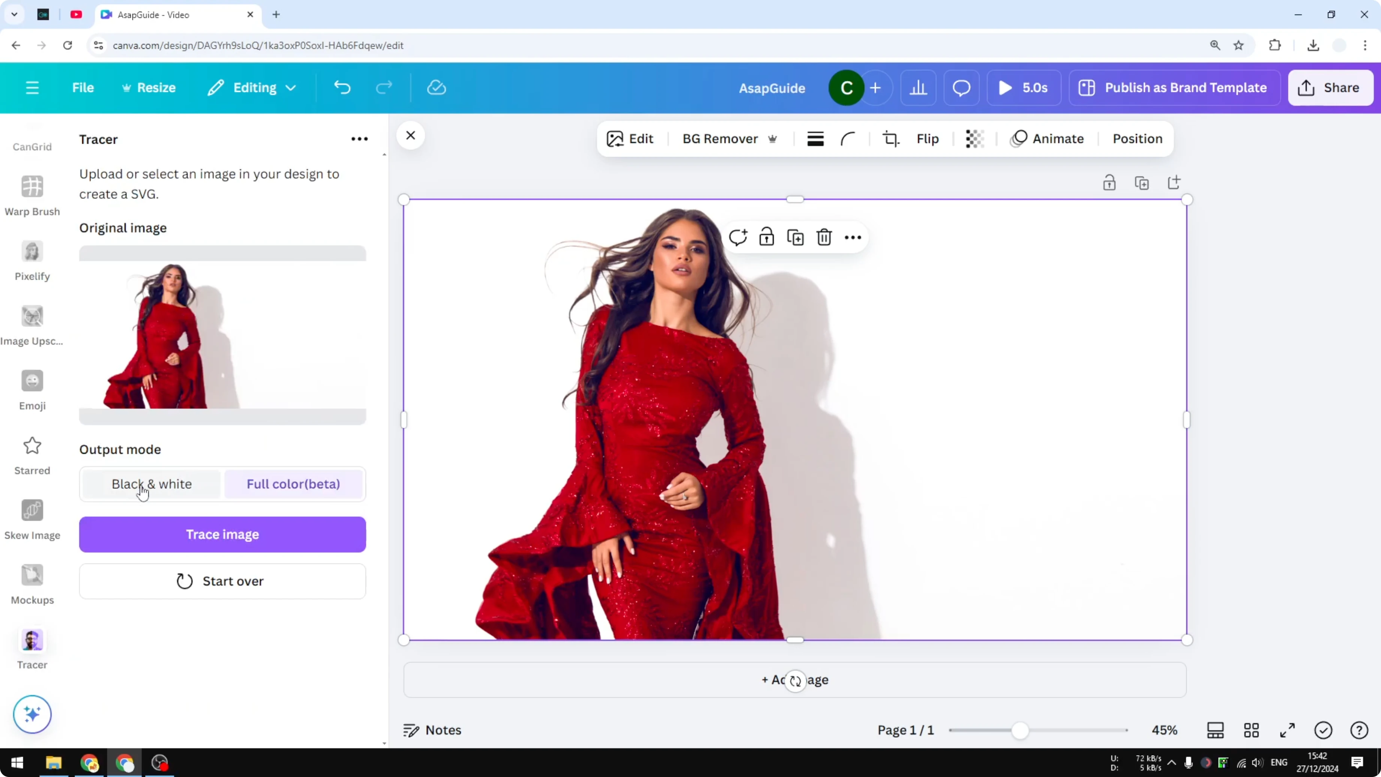Open the File menu
The height and width of the screenshot is (777, 1381).
click(83, 87)
